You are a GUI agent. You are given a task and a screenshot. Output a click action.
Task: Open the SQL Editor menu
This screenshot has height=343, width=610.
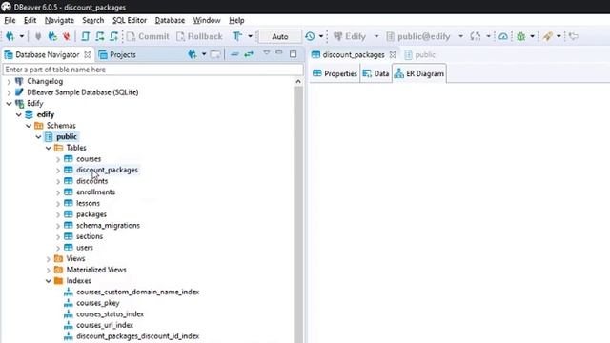pyautogui.click(x=130, y=20)
